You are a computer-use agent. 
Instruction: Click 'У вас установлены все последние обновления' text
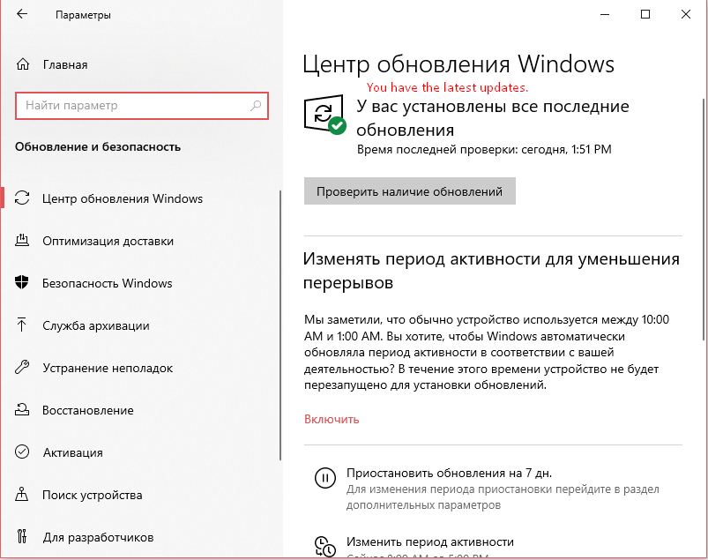click(493, 118)
